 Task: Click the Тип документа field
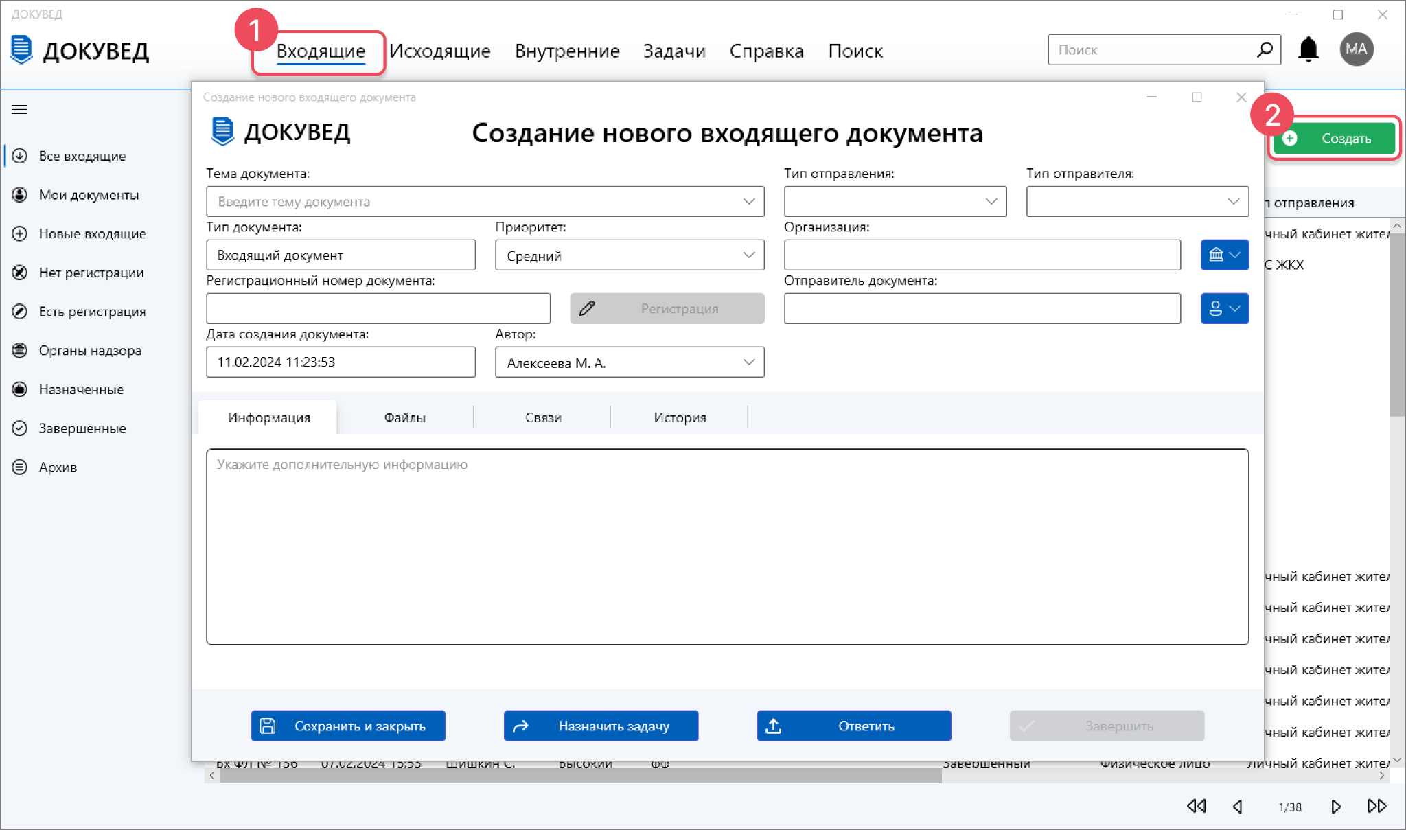click(341, 255)
